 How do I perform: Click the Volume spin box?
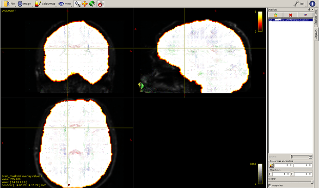point(301,157)
